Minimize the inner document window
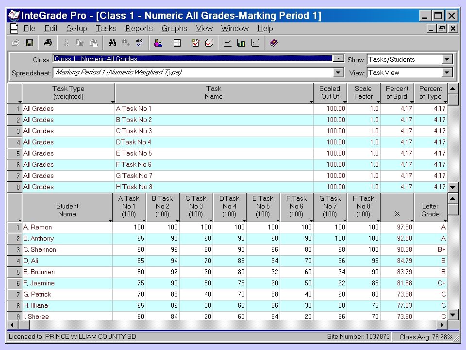 pyautogui.click(x=432, y=29)
